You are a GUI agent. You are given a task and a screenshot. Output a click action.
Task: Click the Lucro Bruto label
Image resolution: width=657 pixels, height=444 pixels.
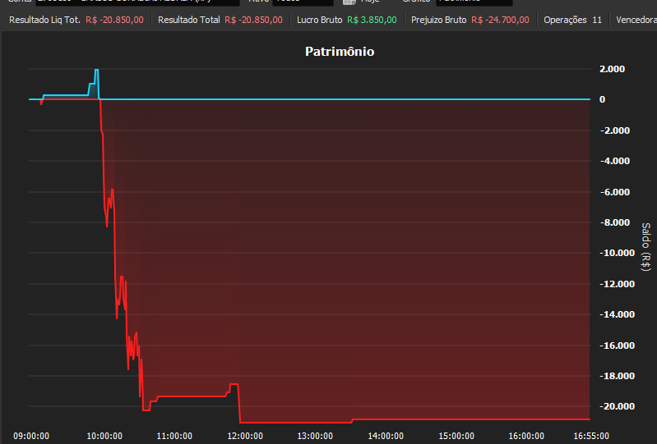tap(319, 20)
